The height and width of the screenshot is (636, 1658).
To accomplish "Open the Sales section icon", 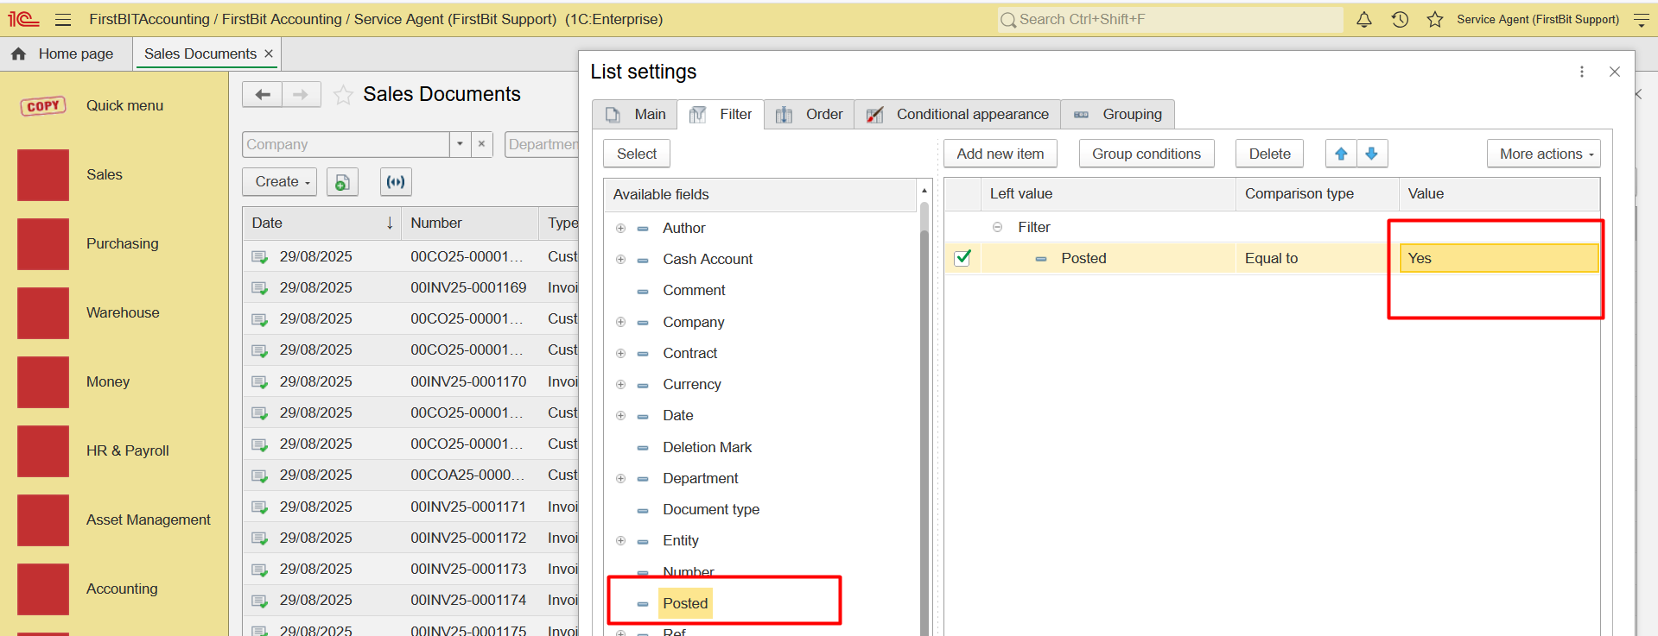I will click(x=43, y=175).
